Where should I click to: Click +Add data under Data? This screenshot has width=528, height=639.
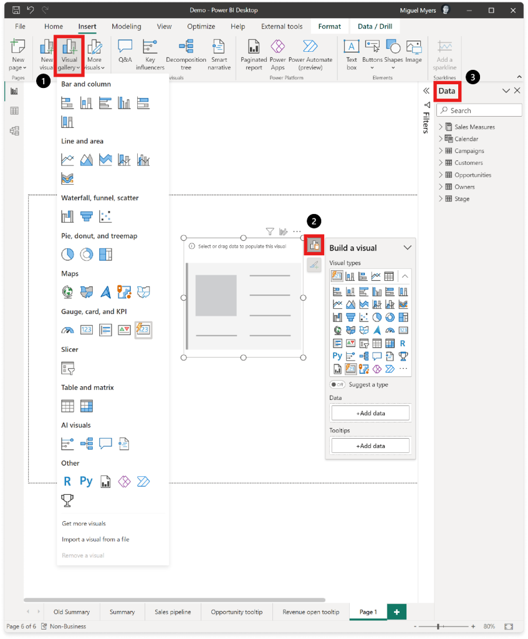tap(370, 413)
